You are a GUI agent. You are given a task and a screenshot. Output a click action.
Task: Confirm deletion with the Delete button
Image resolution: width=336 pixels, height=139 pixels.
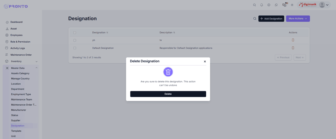coord(168,94)
